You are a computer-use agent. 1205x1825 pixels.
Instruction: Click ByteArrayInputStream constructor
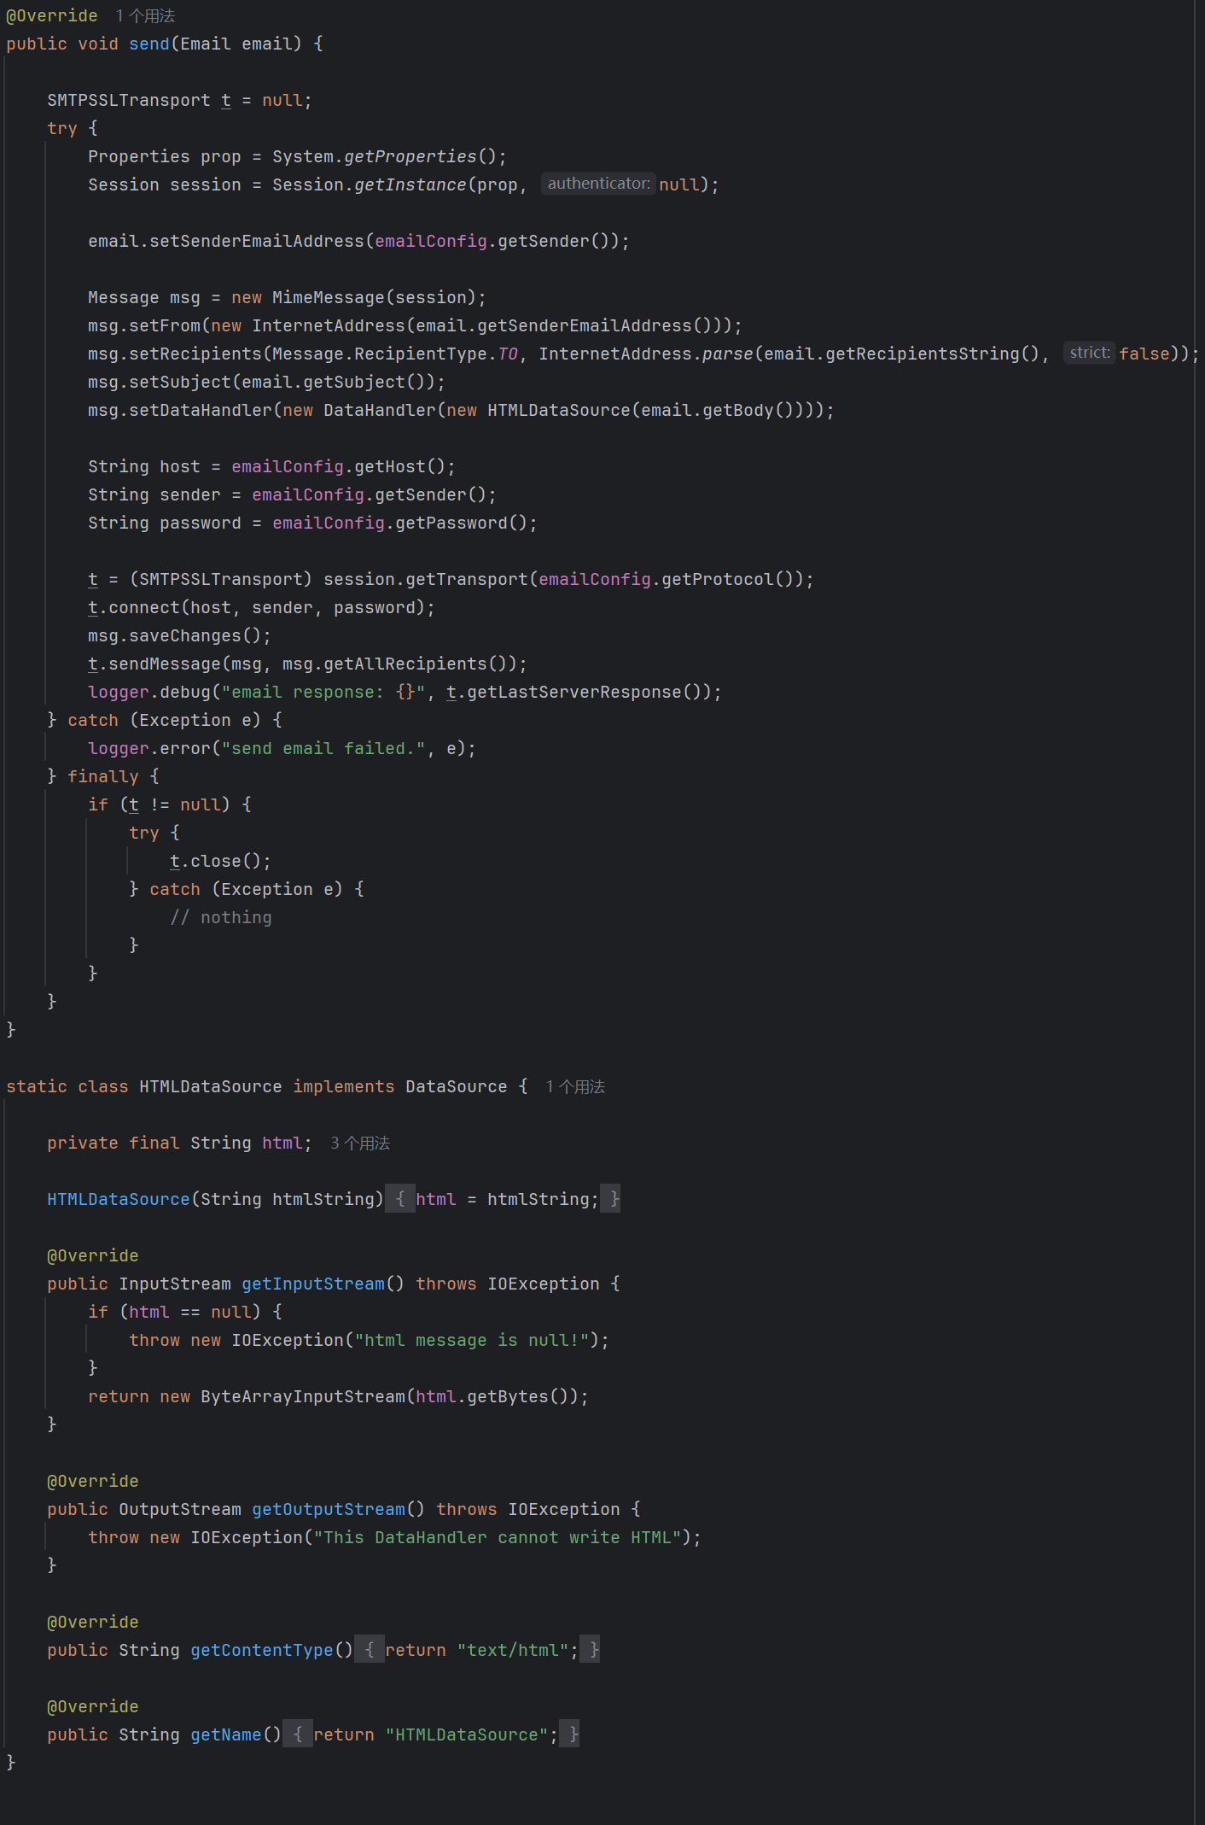(x=303, y=1396)
